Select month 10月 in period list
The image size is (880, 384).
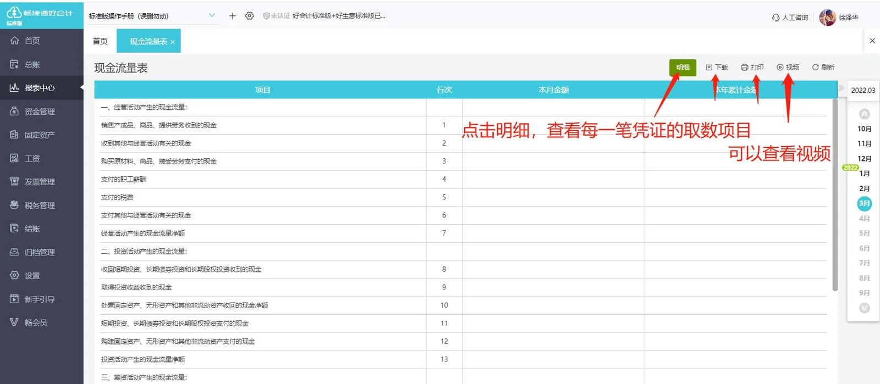pos(865,129)
